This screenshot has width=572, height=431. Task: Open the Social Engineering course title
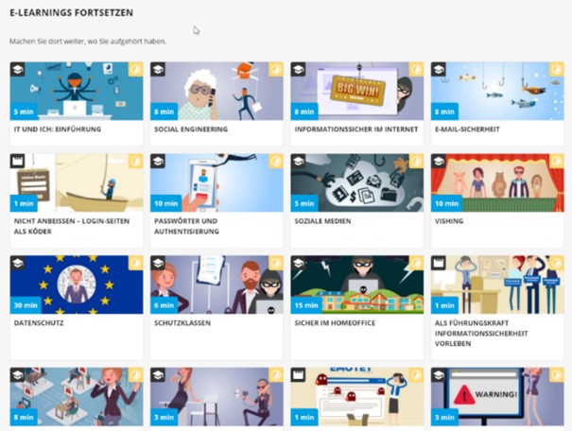[191, 129]
